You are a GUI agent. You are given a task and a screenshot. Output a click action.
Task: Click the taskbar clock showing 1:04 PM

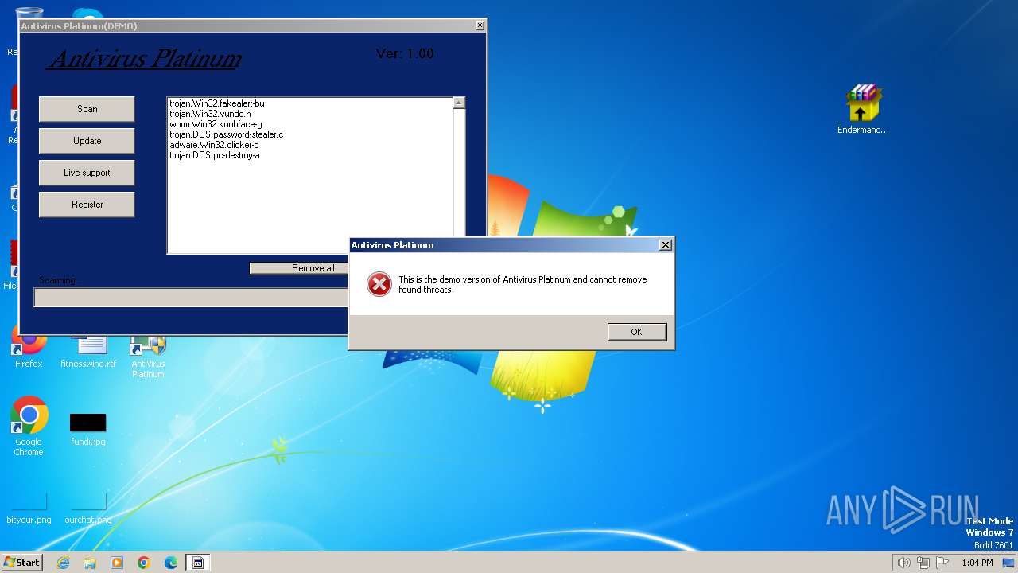tap(977, 563)
